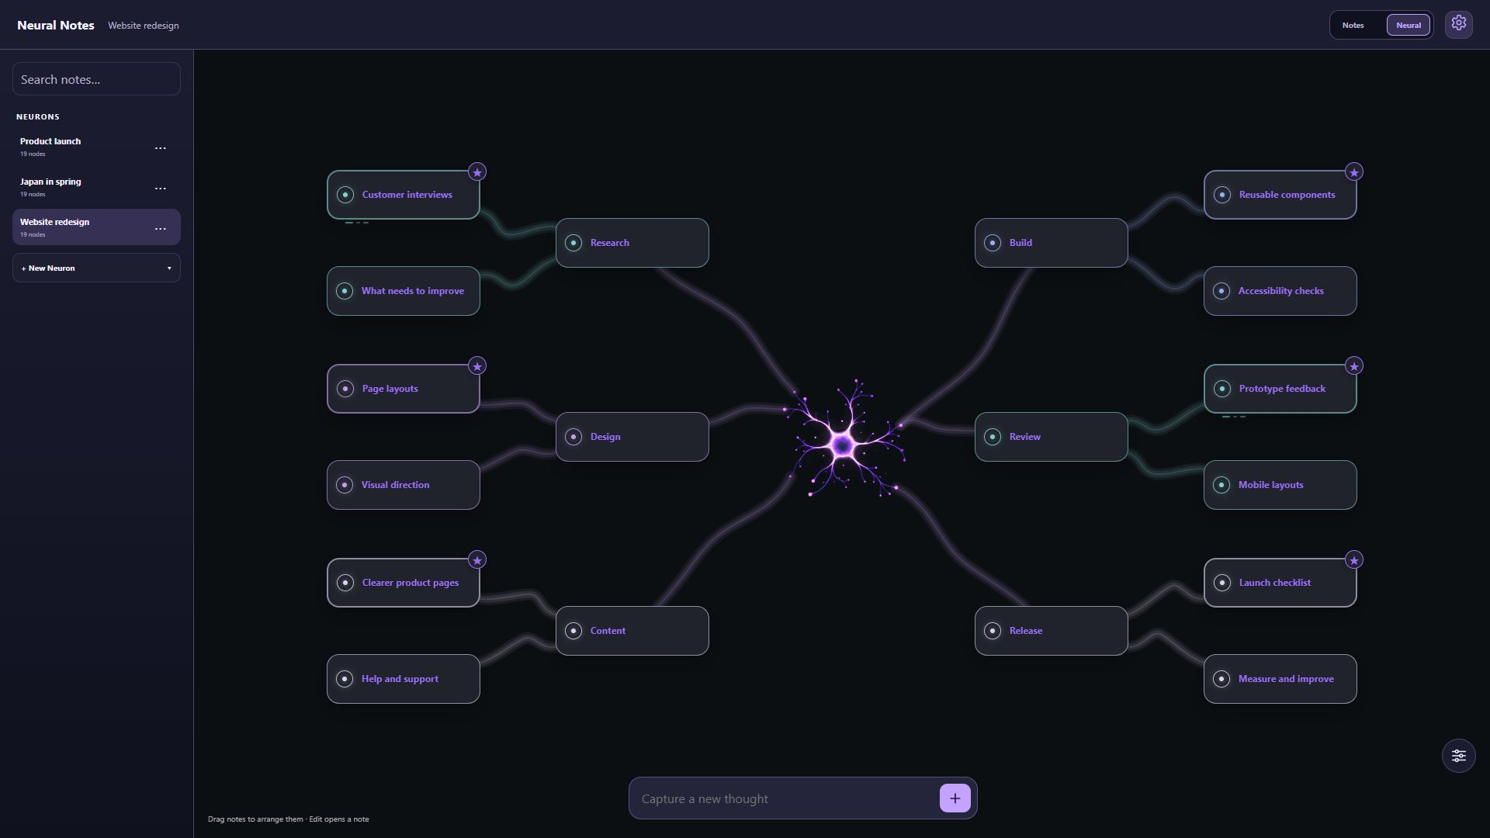This screenshot has height=838, width=1490.
Task: Click the circle icon on Help and support
Action: coord(345,679)
